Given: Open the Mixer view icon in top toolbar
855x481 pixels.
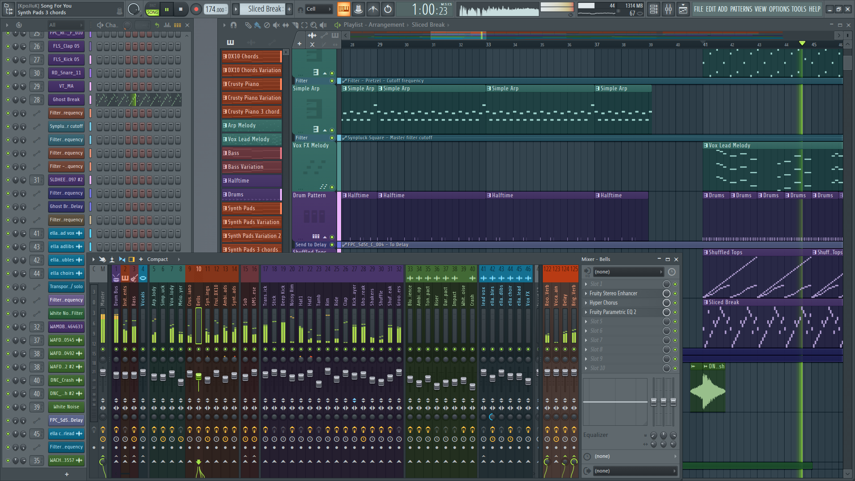Looking at the screenshot, I should [x=668, y=9].
